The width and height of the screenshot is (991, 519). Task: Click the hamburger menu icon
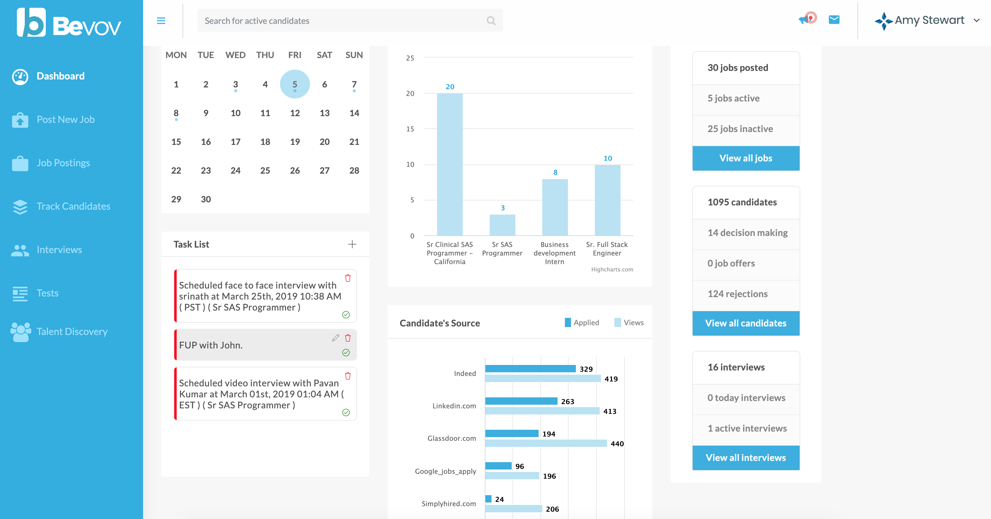coord(161,21)
